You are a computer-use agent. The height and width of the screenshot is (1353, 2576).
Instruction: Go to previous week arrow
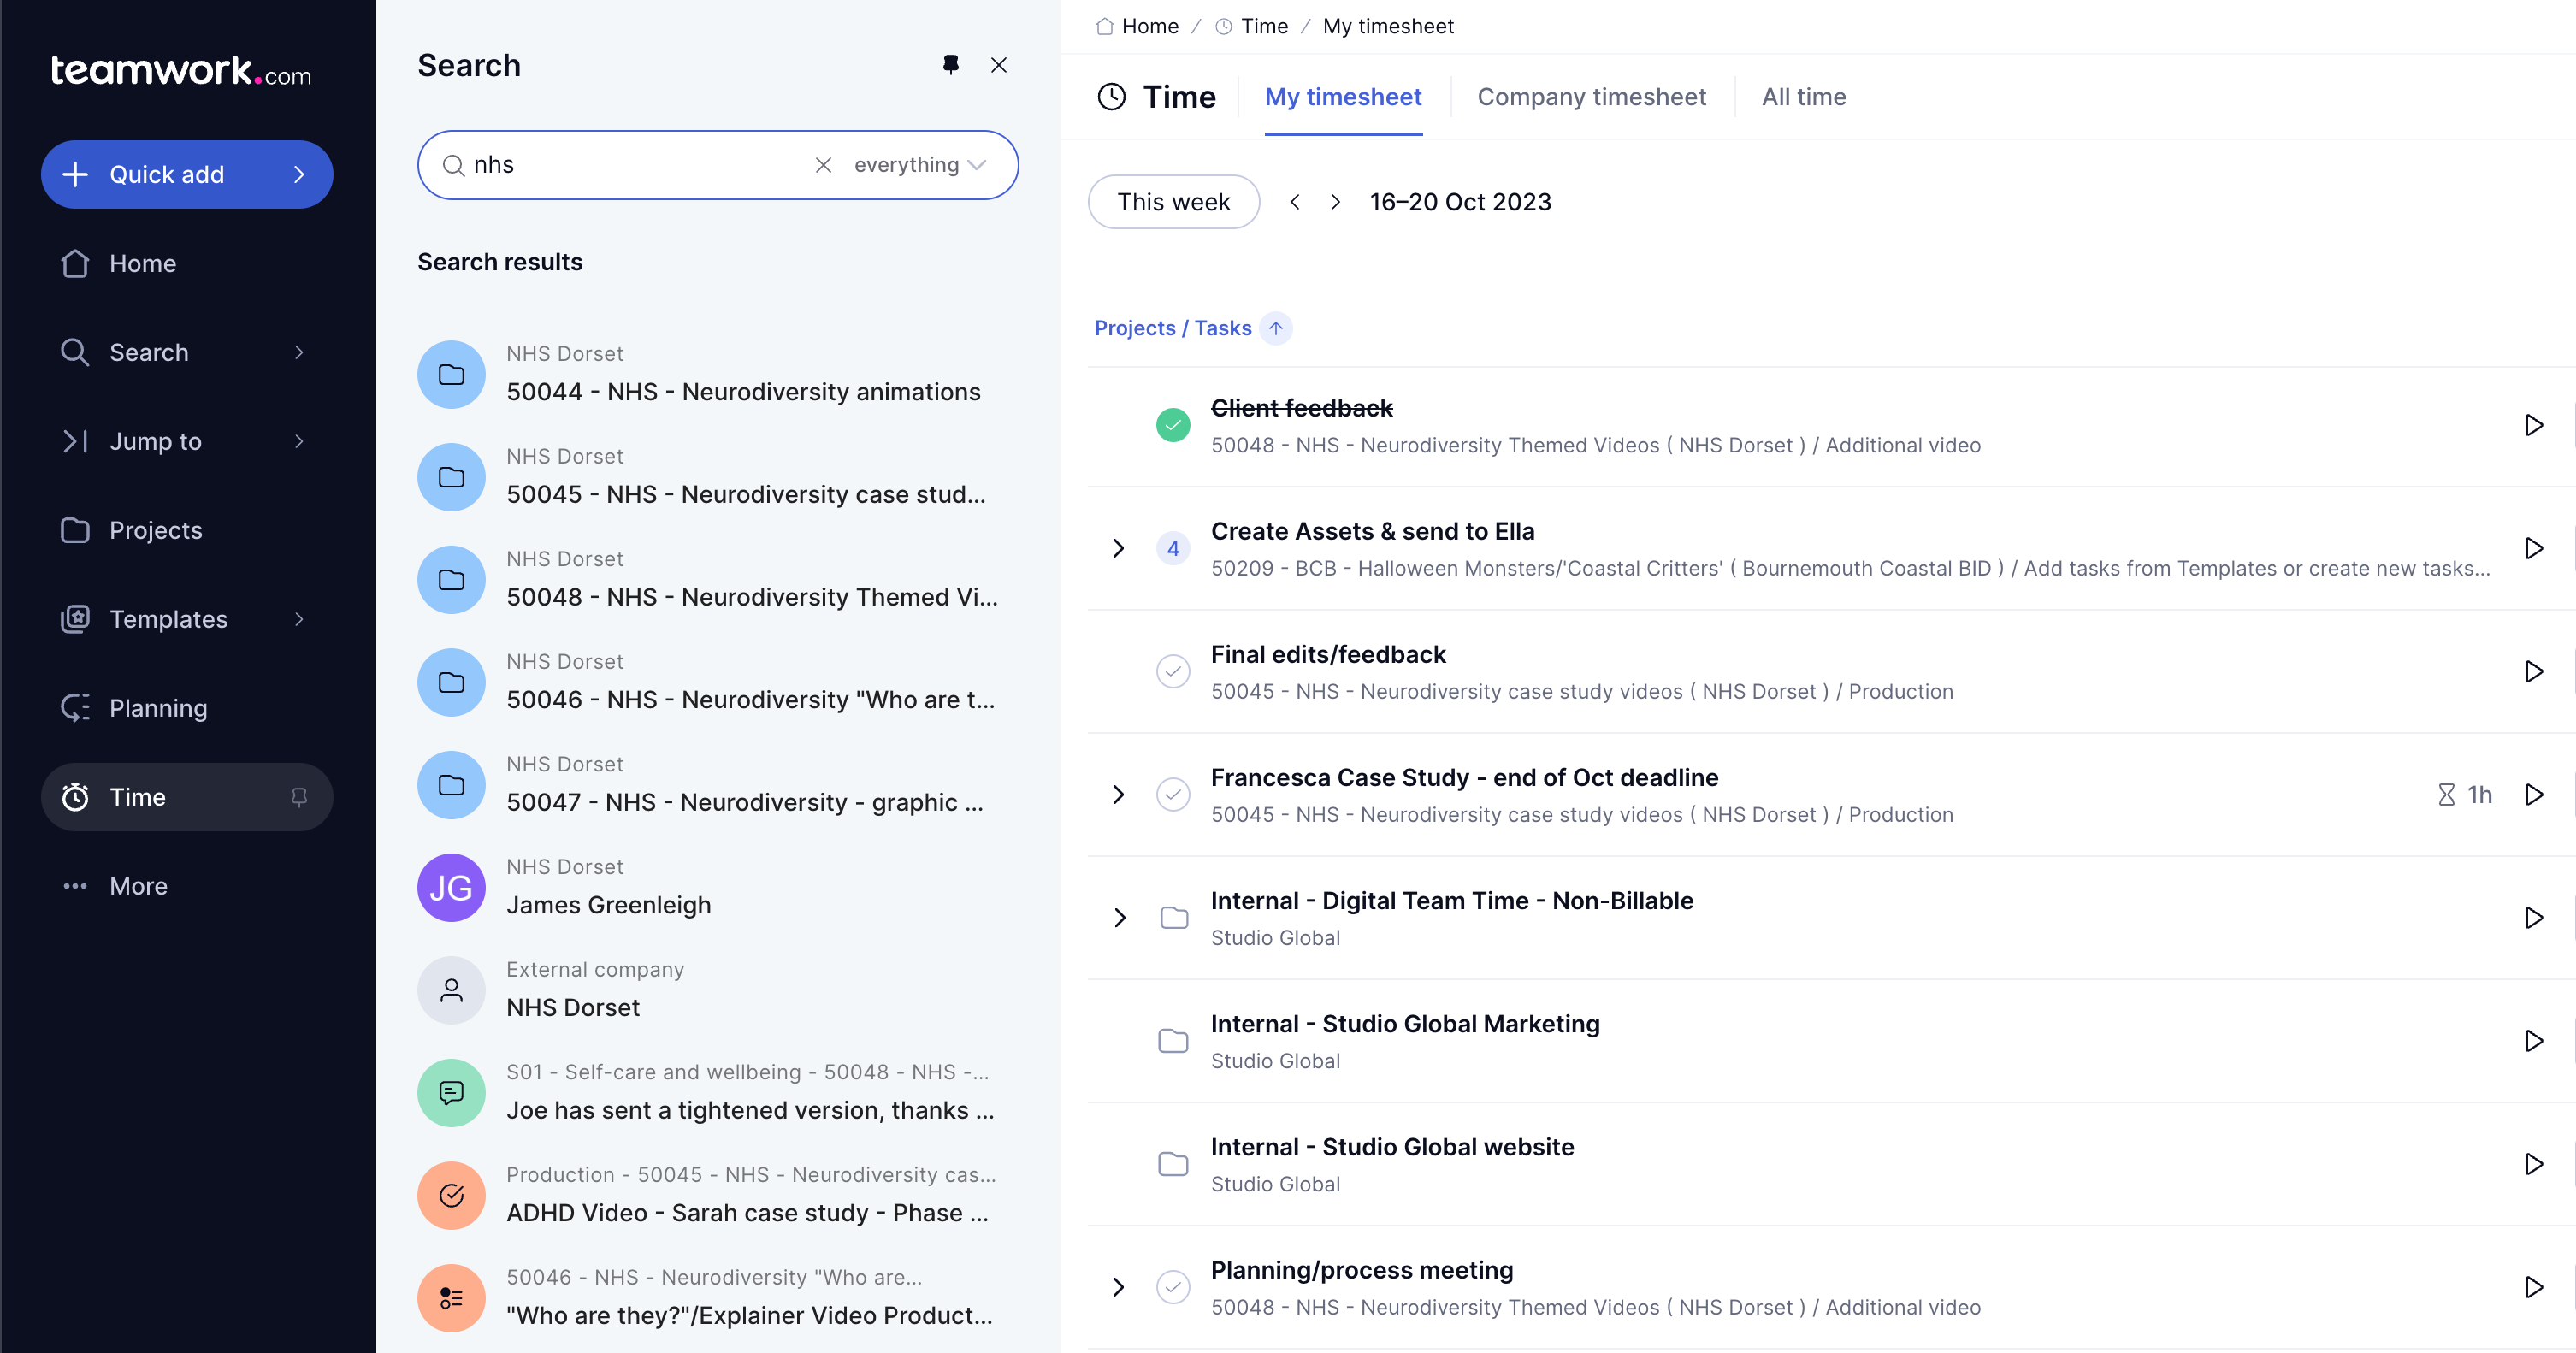tap(1295, 202)
